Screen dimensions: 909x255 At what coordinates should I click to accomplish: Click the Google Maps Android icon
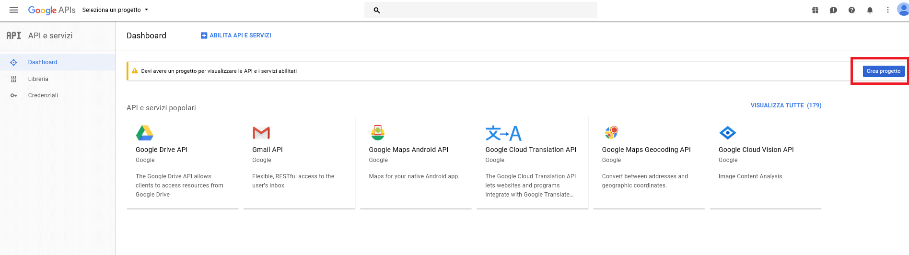[x=378, y=133]
